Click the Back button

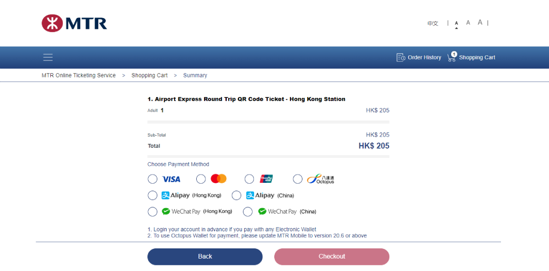click(205, 257)
